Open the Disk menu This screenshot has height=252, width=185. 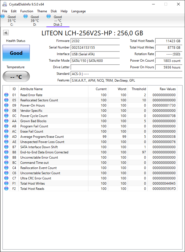54,11
